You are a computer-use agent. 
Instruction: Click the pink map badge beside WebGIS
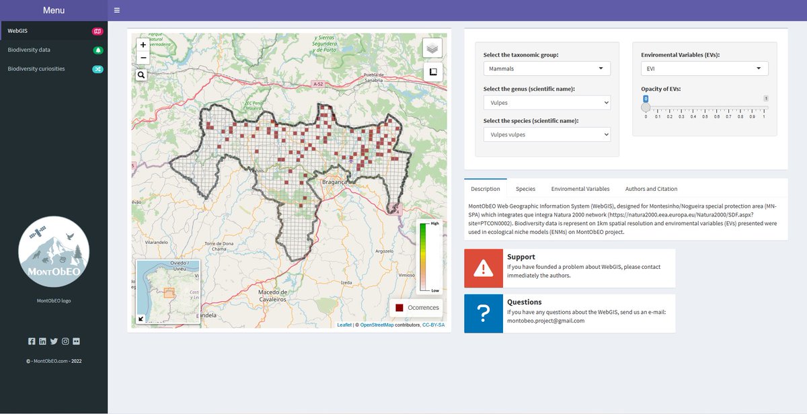98,31
